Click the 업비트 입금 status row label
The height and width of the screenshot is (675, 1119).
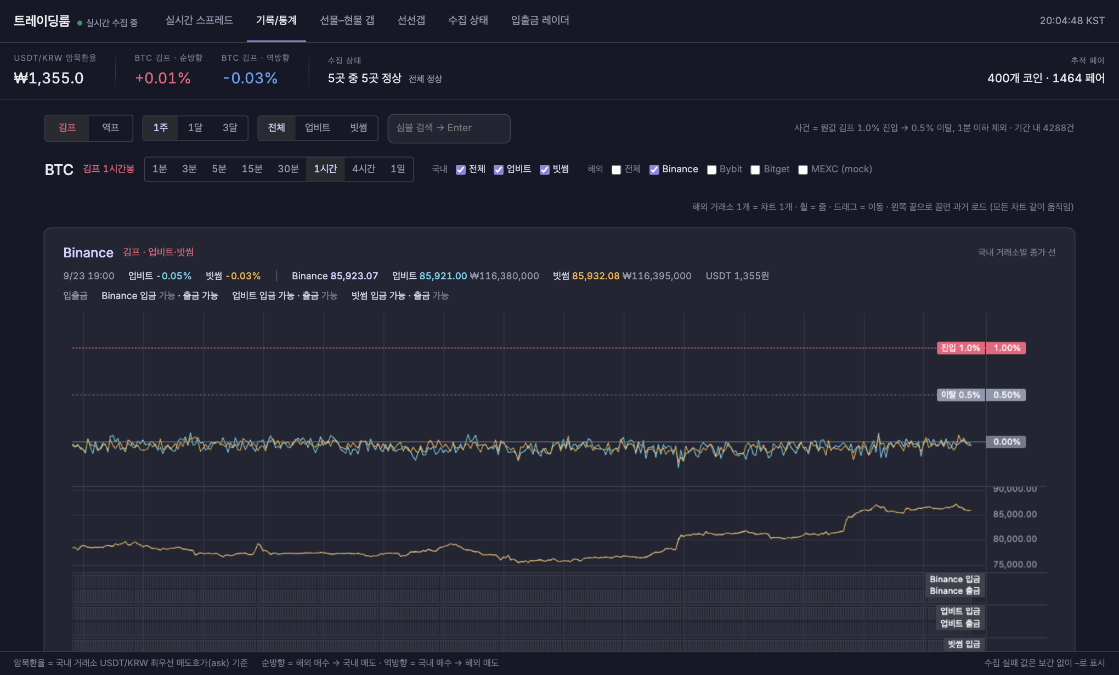960,611
